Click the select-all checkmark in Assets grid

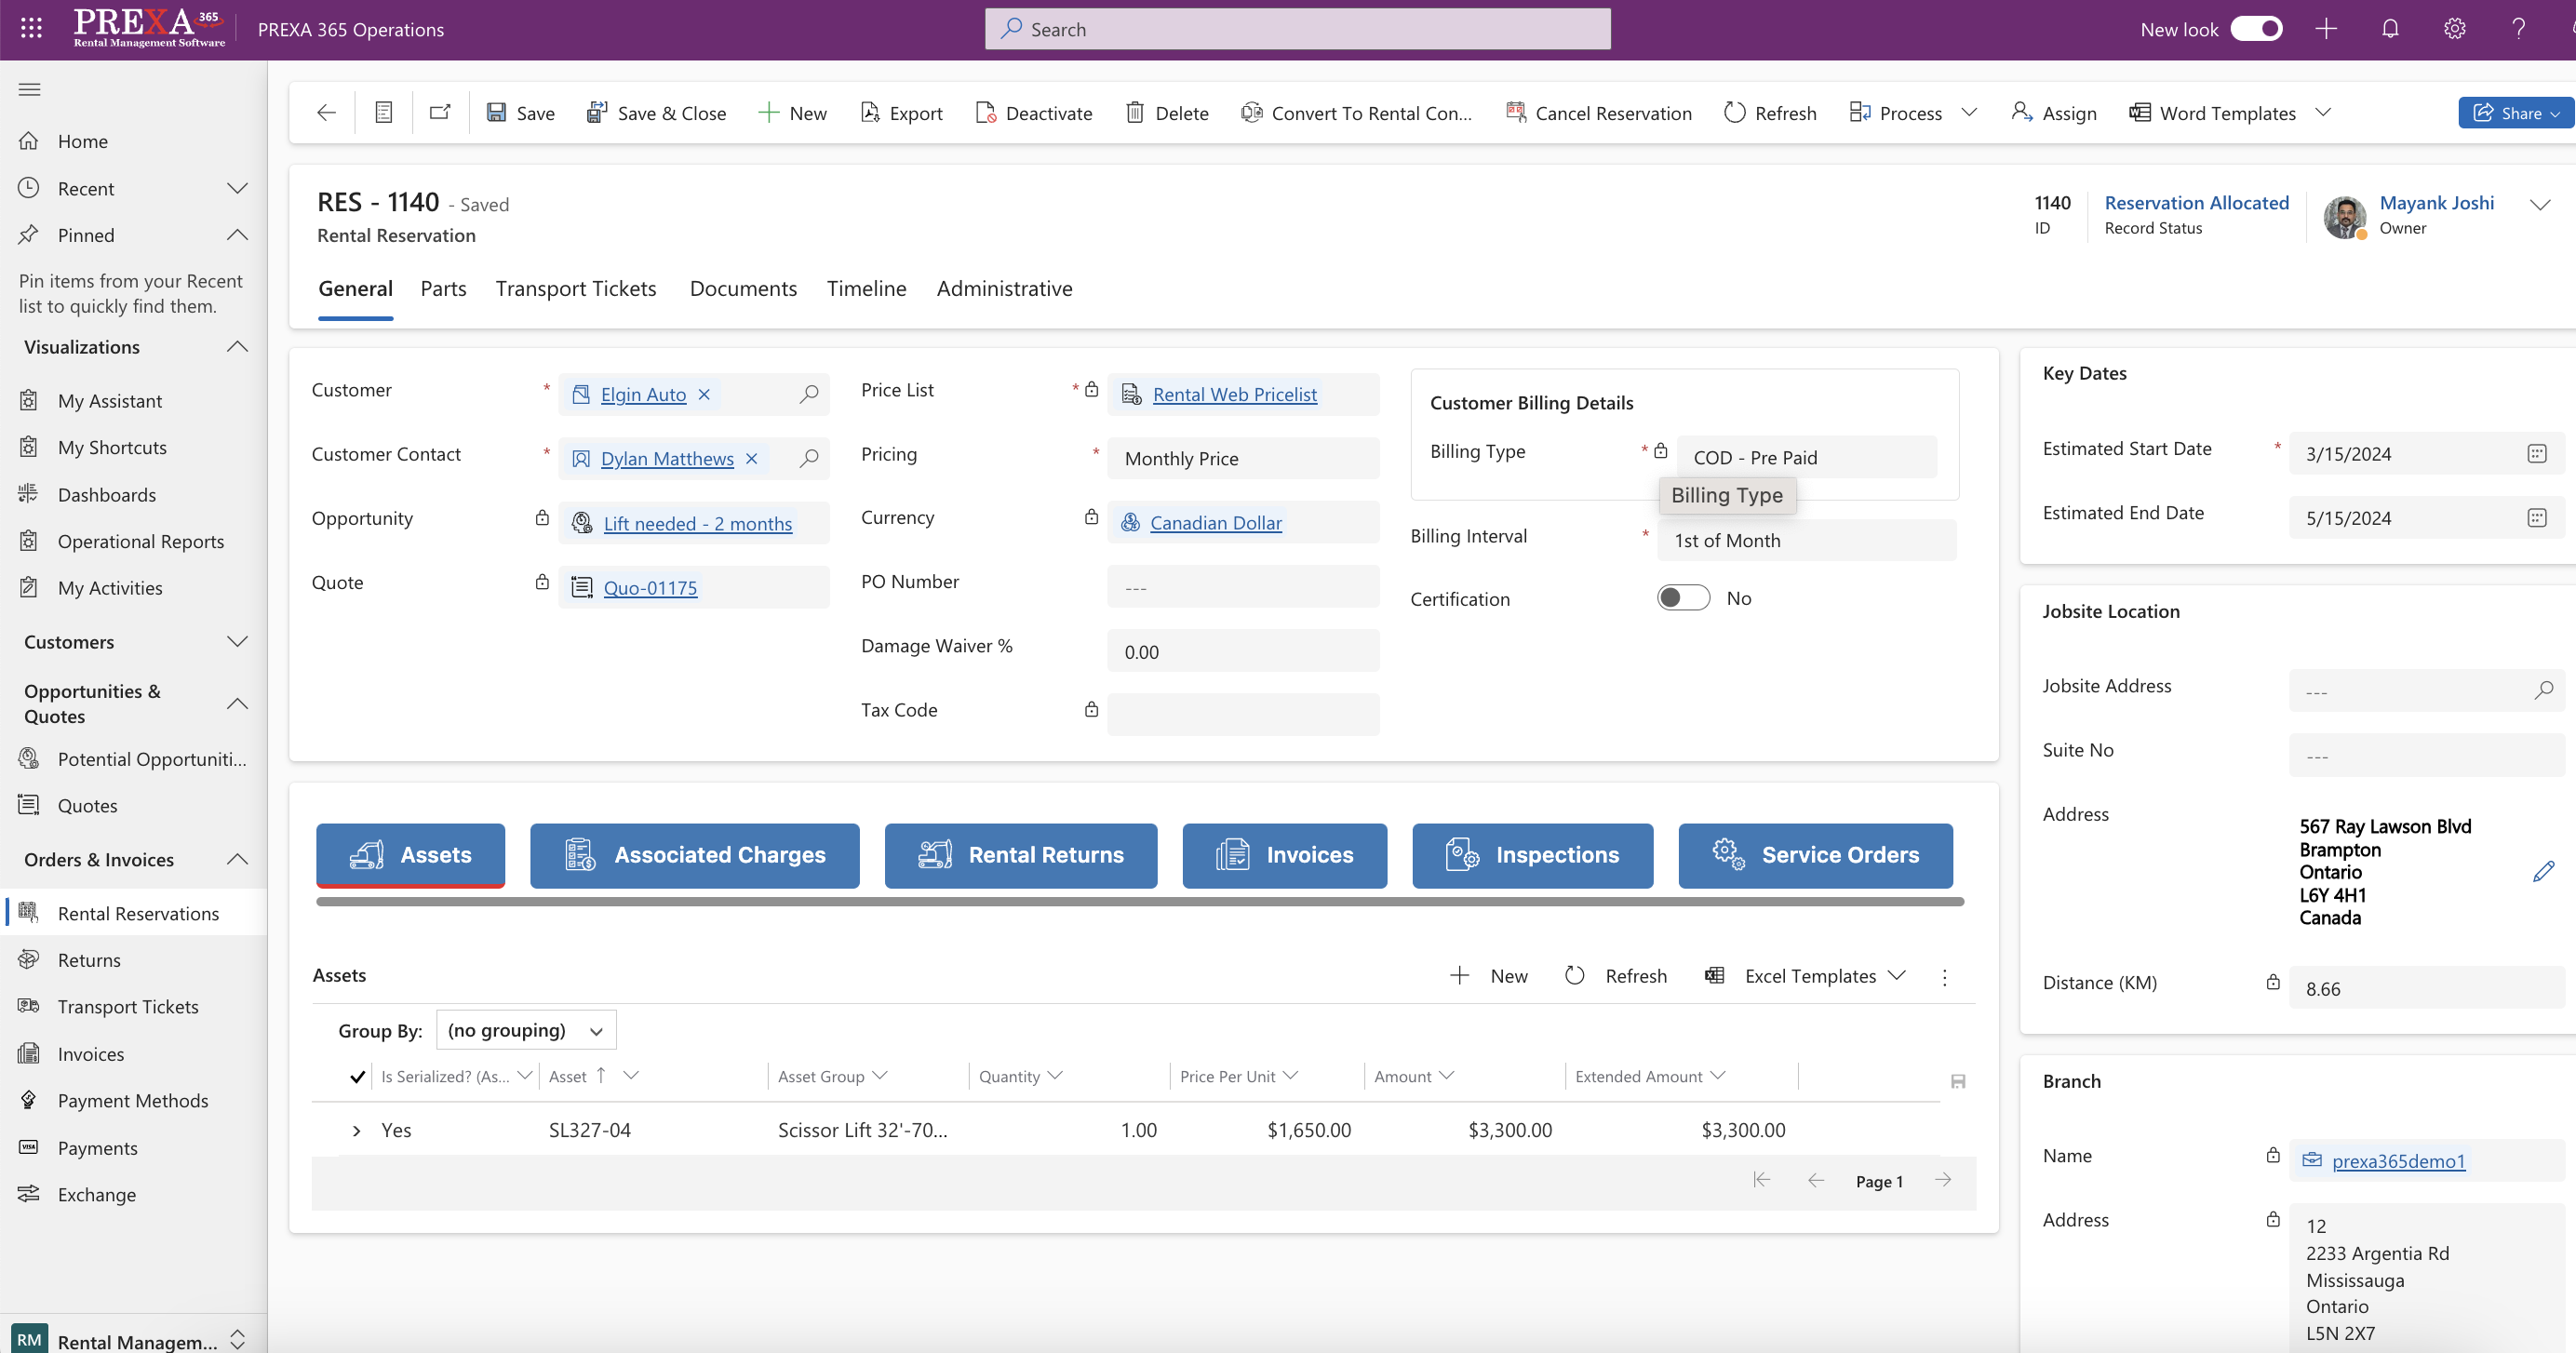coord(357,1076)
